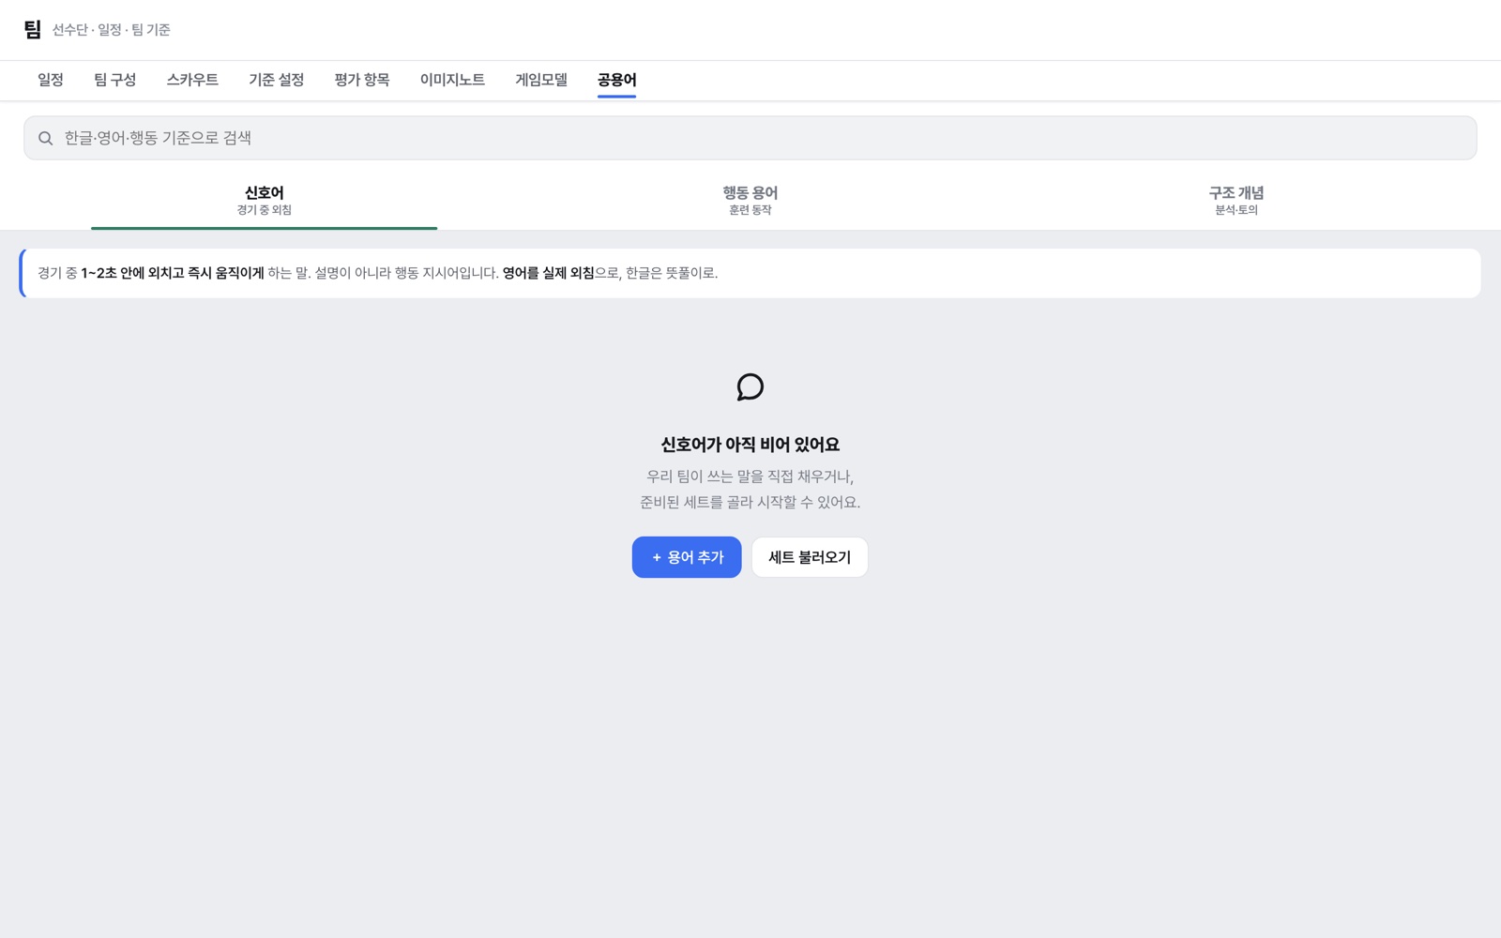Viewport: 1501px width, 938px height.
Task: Switch to the 스카우트 tab
Action: (x=192, y=81)
